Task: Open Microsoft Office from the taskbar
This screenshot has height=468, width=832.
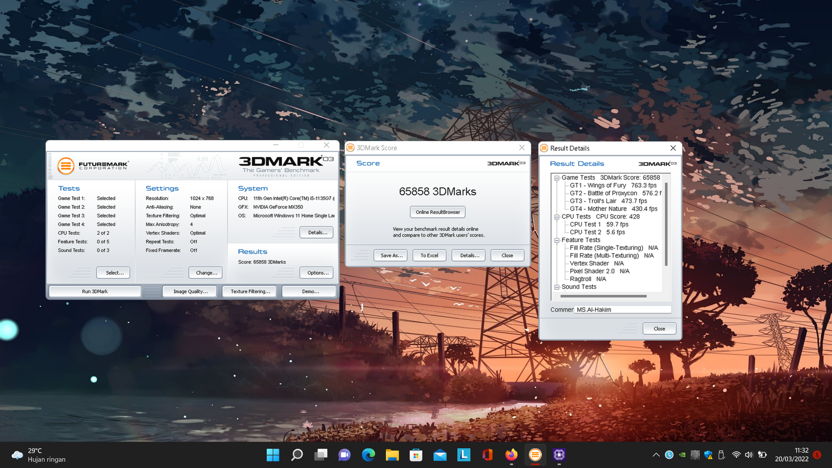Action: point(487,455)
